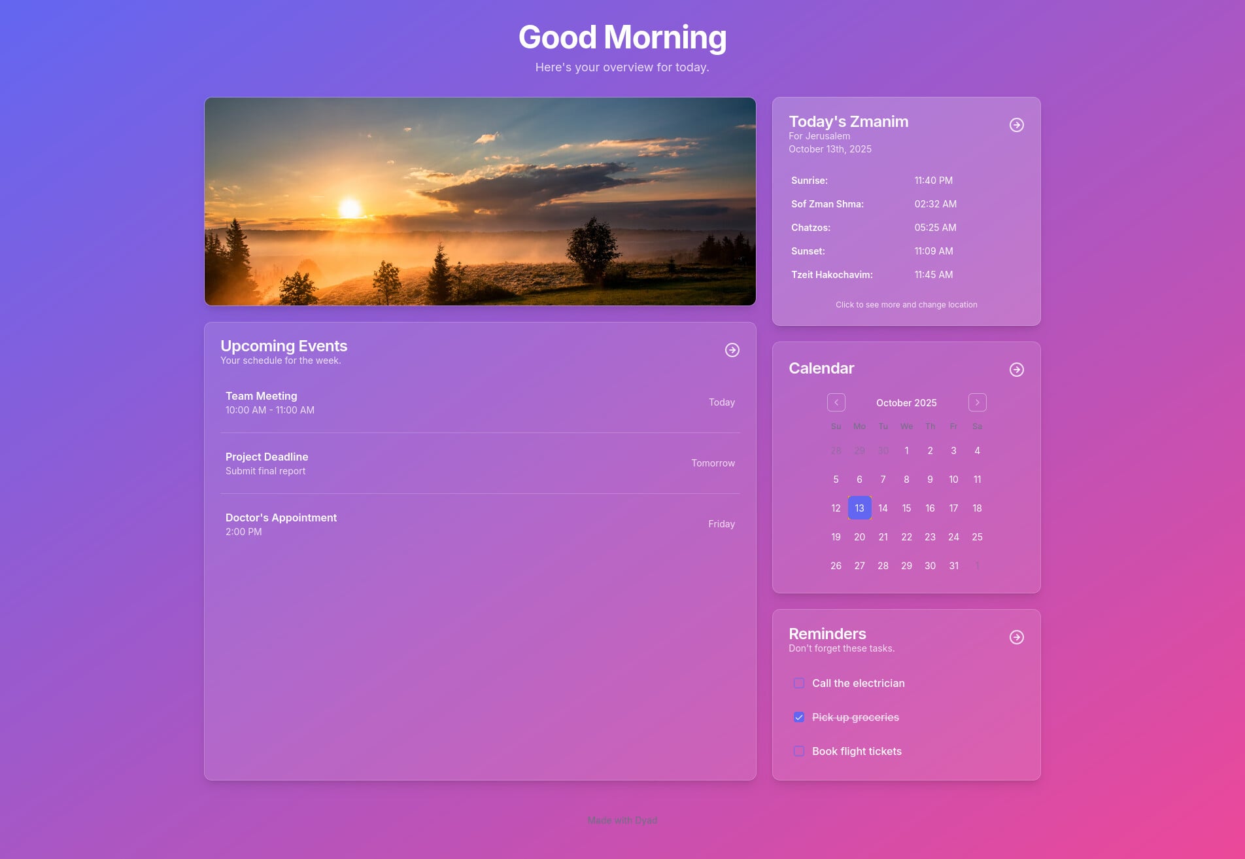Click the sunrise landscape image

[x=480, y=202]
